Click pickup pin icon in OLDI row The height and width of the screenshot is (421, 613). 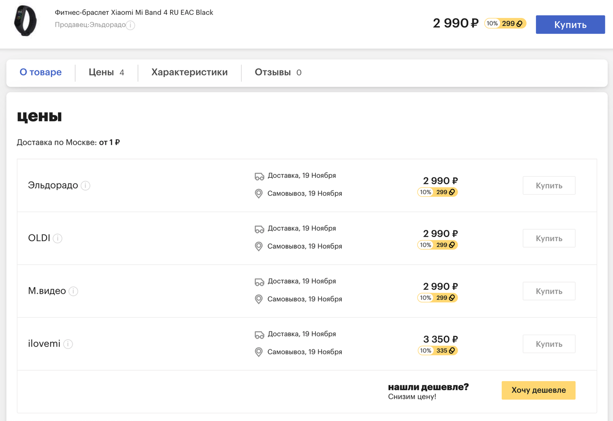pyautogui.click(x=259, y=246)
